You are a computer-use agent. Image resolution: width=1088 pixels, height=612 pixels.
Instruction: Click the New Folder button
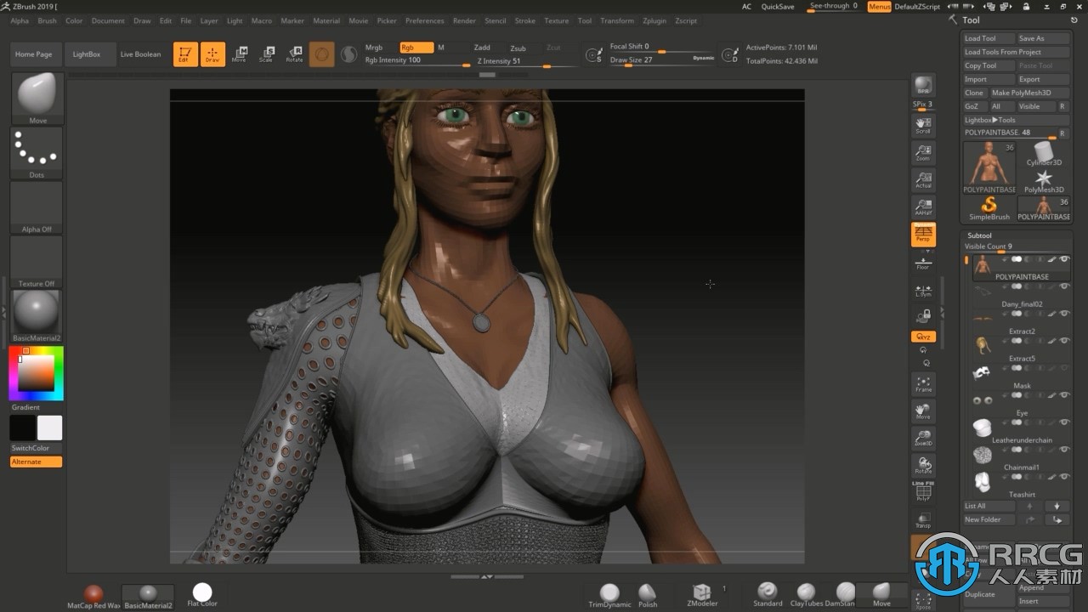click(x=990, y=519)
